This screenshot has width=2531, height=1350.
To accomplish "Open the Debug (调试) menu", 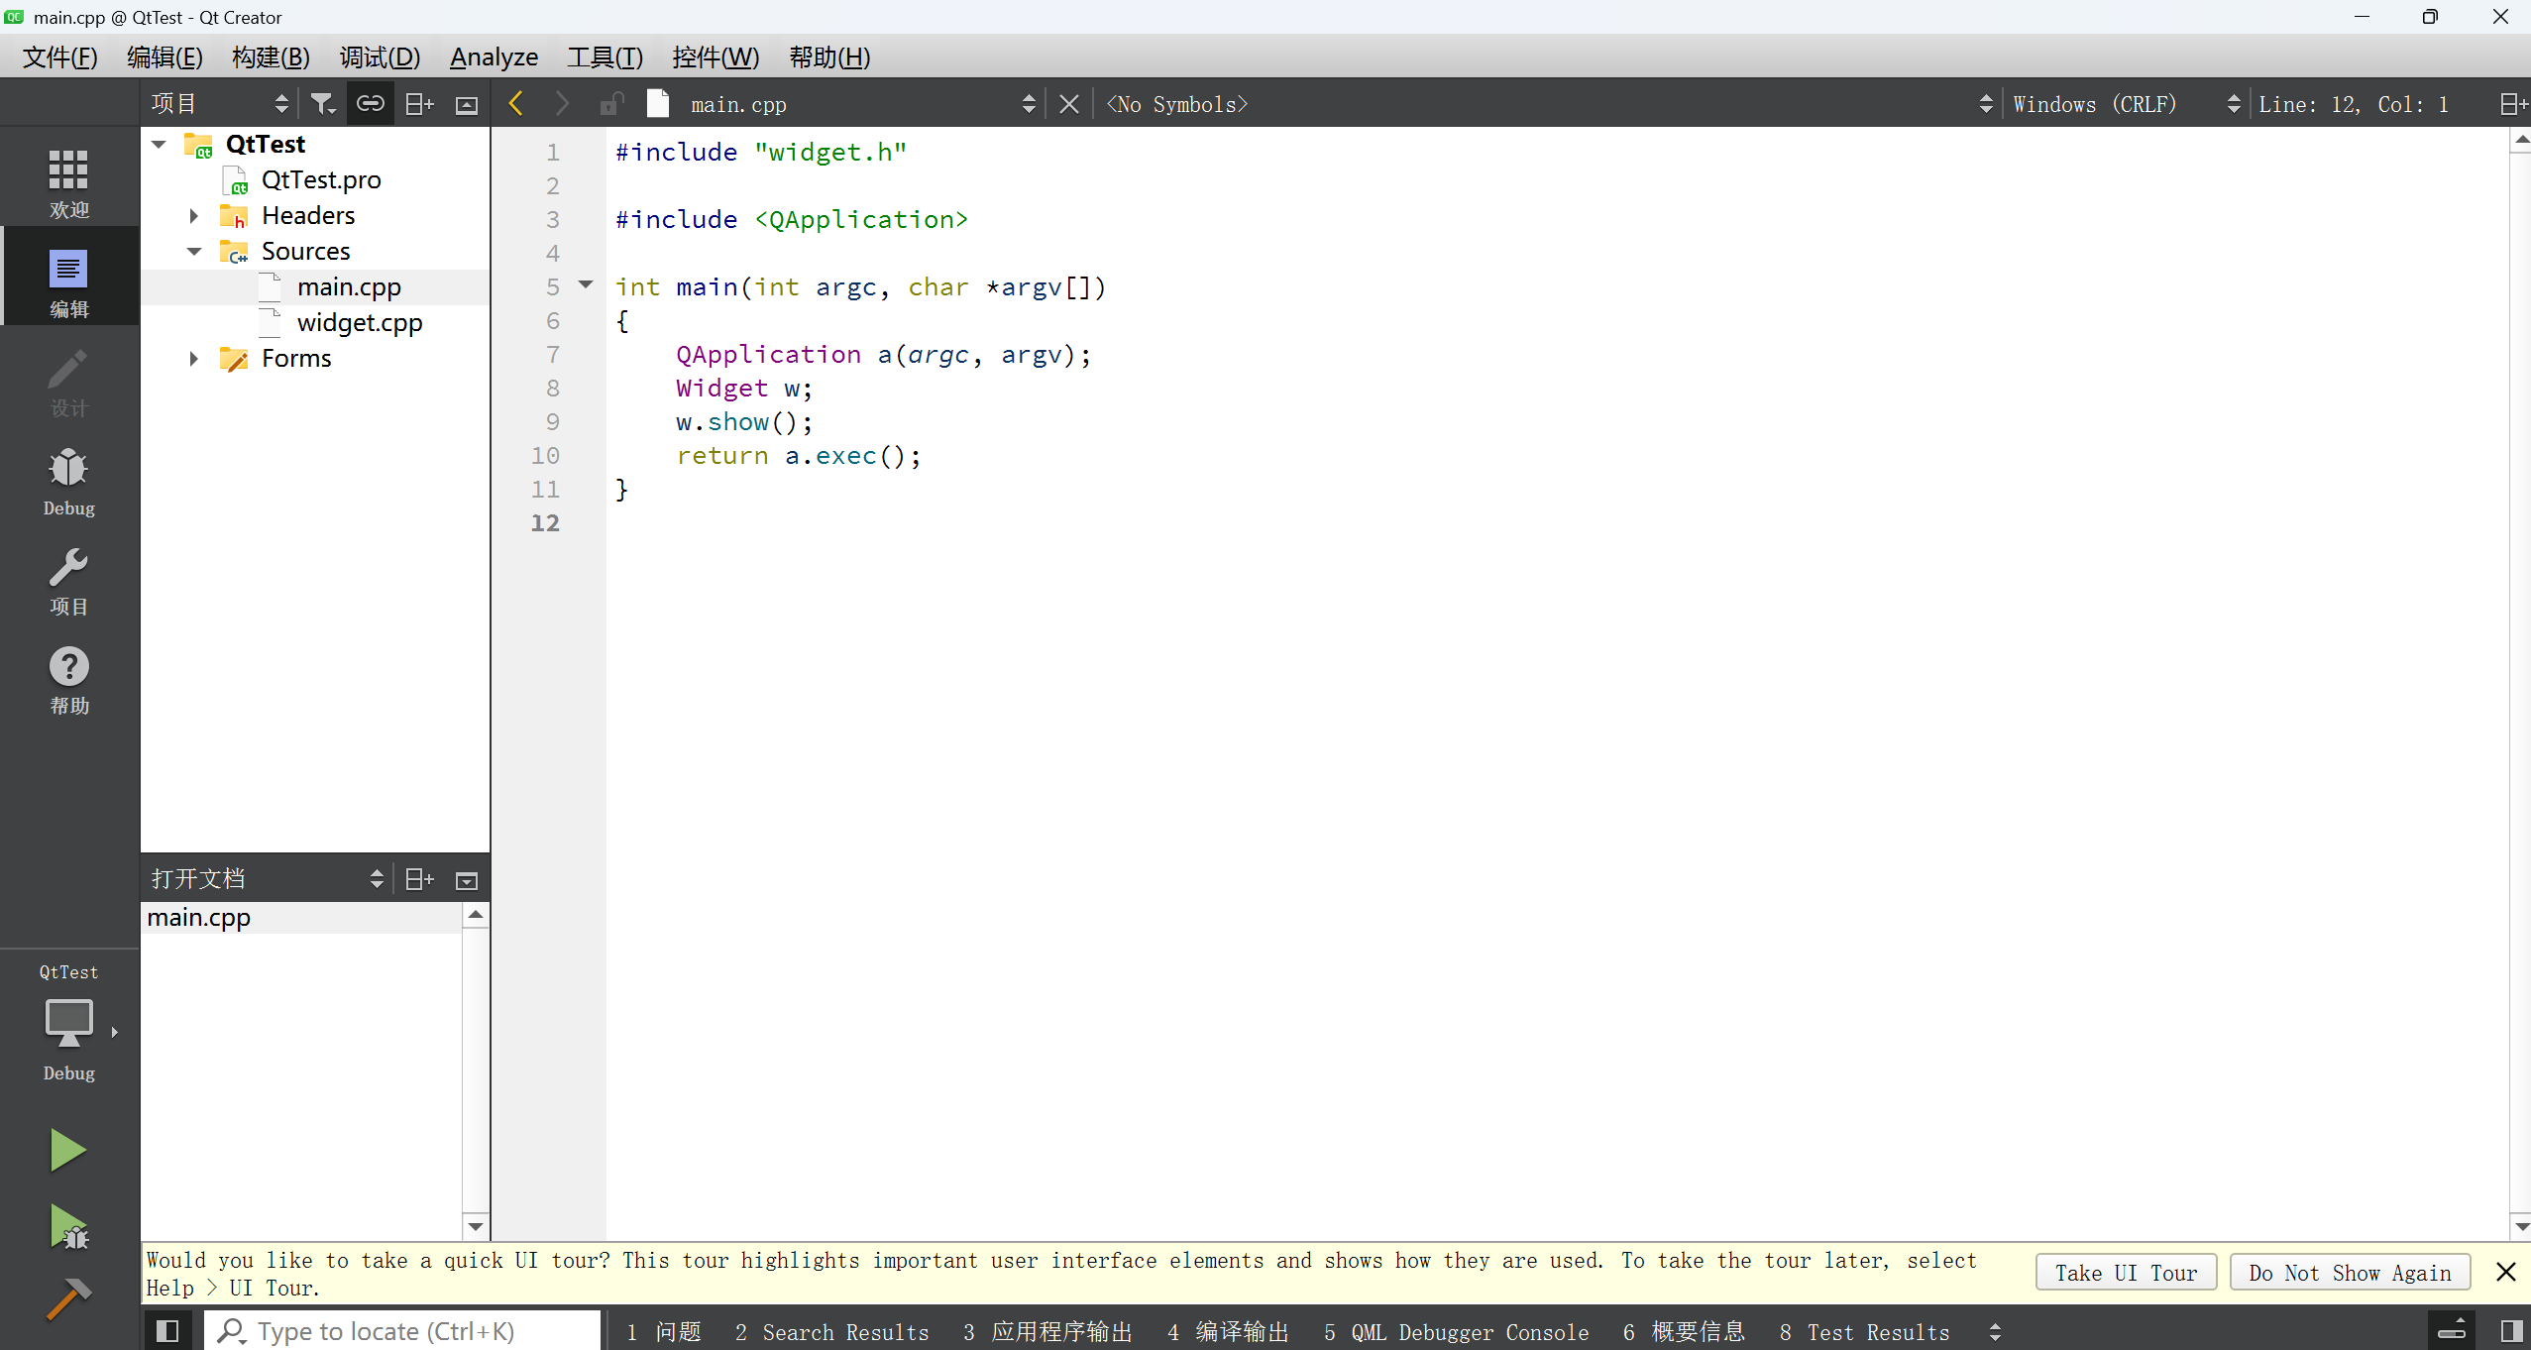I will click(380, 57).
